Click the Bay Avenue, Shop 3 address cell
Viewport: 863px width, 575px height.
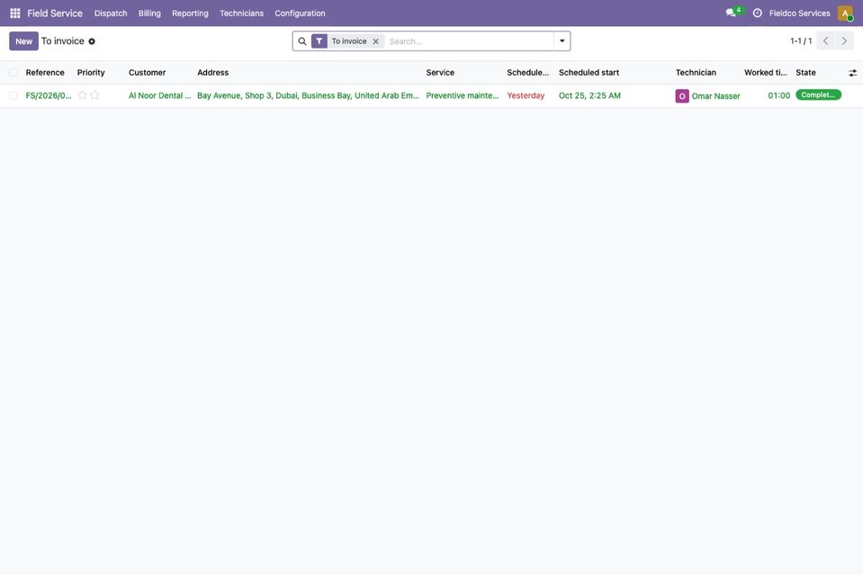pyautogui.click(x=308, y=95)
